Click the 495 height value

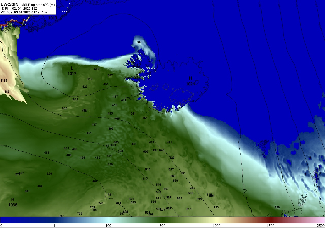click(x=110, y=113)
